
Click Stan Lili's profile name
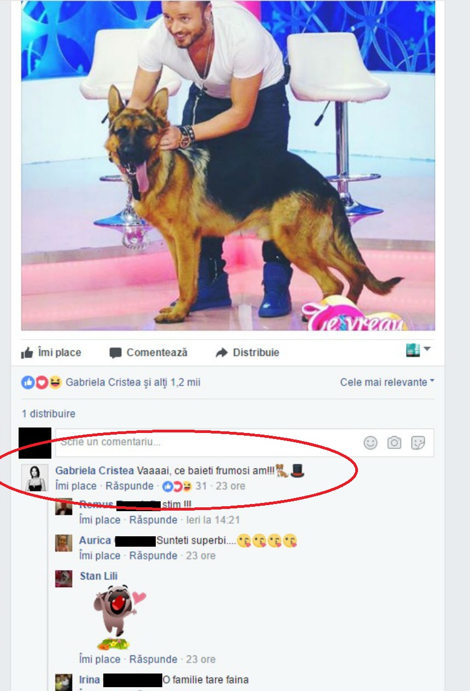coord(98,576)
